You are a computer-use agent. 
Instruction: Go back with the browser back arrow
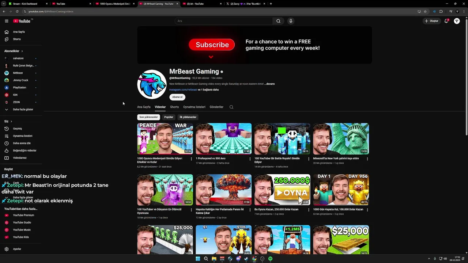[x=4, y=11]
